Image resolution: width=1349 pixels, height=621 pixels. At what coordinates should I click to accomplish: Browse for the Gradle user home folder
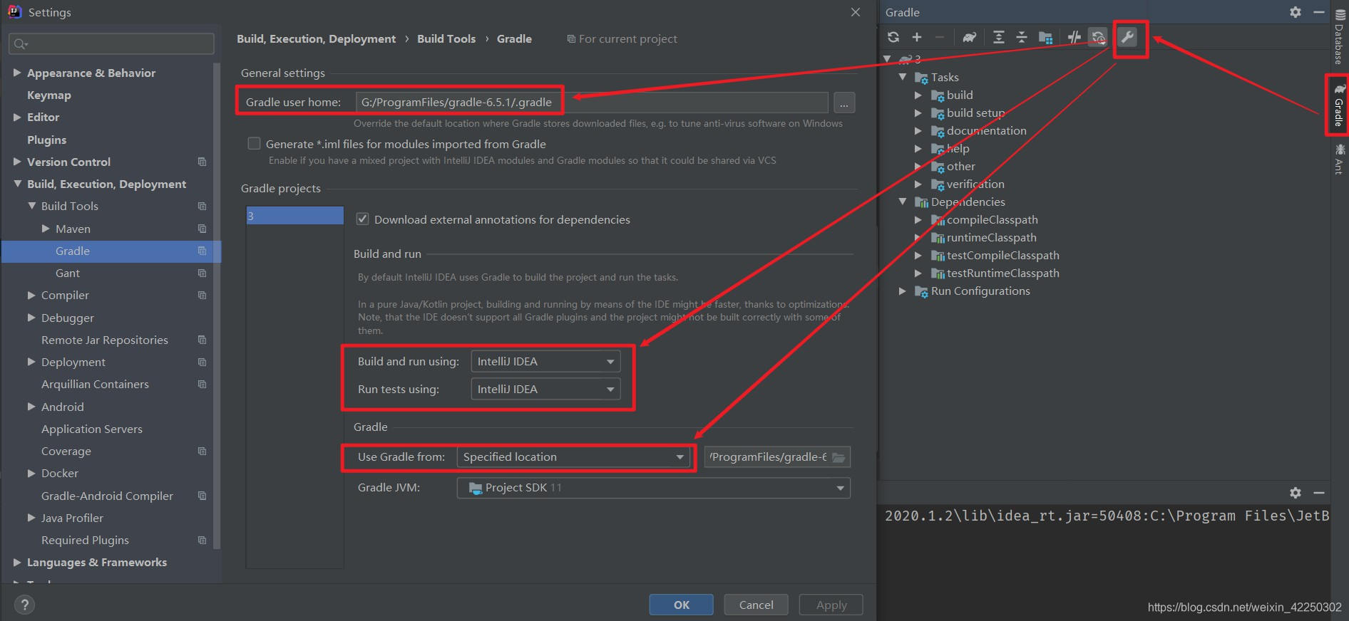(844, 103)
